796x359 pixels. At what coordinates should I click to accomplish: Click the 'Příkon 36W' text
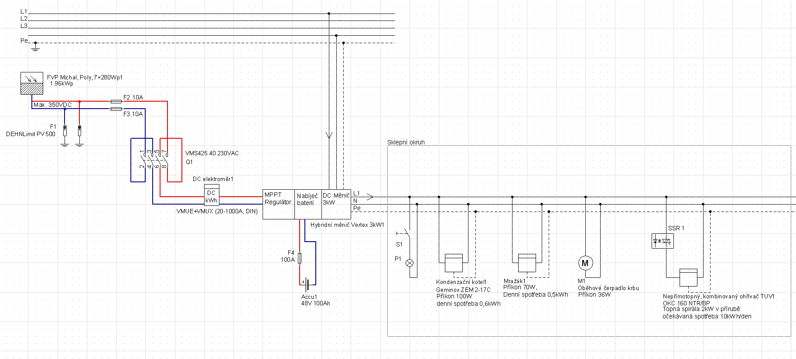point(594,294)
